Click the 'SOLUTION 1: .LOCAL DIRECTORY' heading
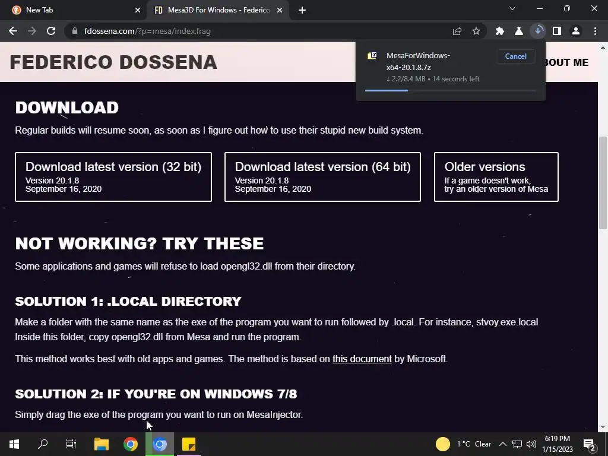The height and width of the screenshot is (456, 608). coord(128,301)
